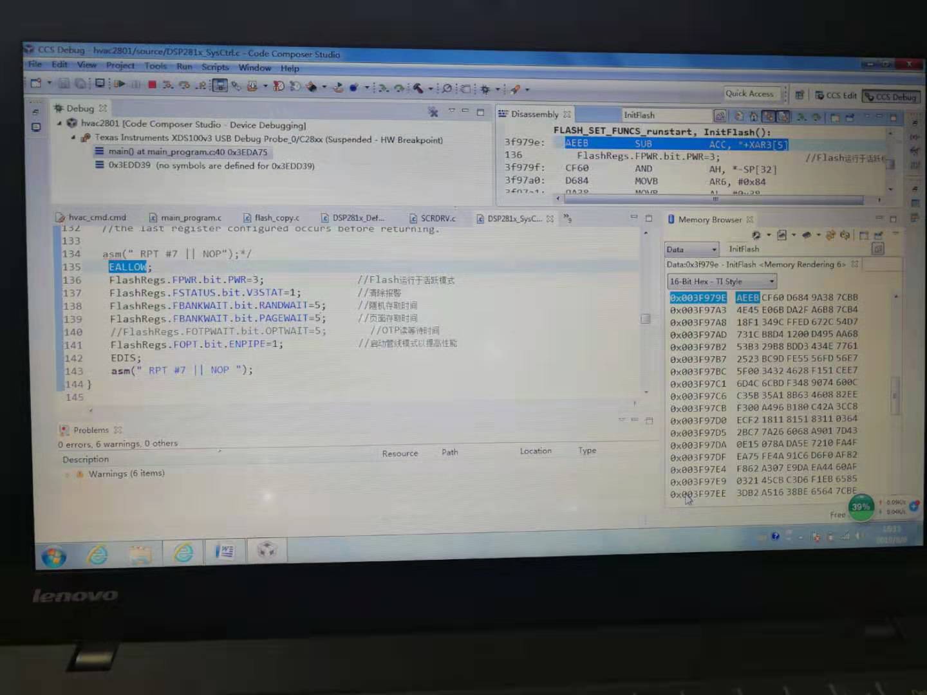Click the Problems view tab

click(x=91, y=430)
